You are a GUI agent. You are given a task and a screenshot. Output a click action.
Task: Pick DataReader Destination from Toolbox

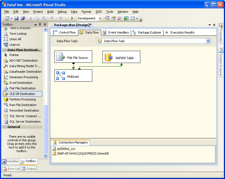(22, 72)
